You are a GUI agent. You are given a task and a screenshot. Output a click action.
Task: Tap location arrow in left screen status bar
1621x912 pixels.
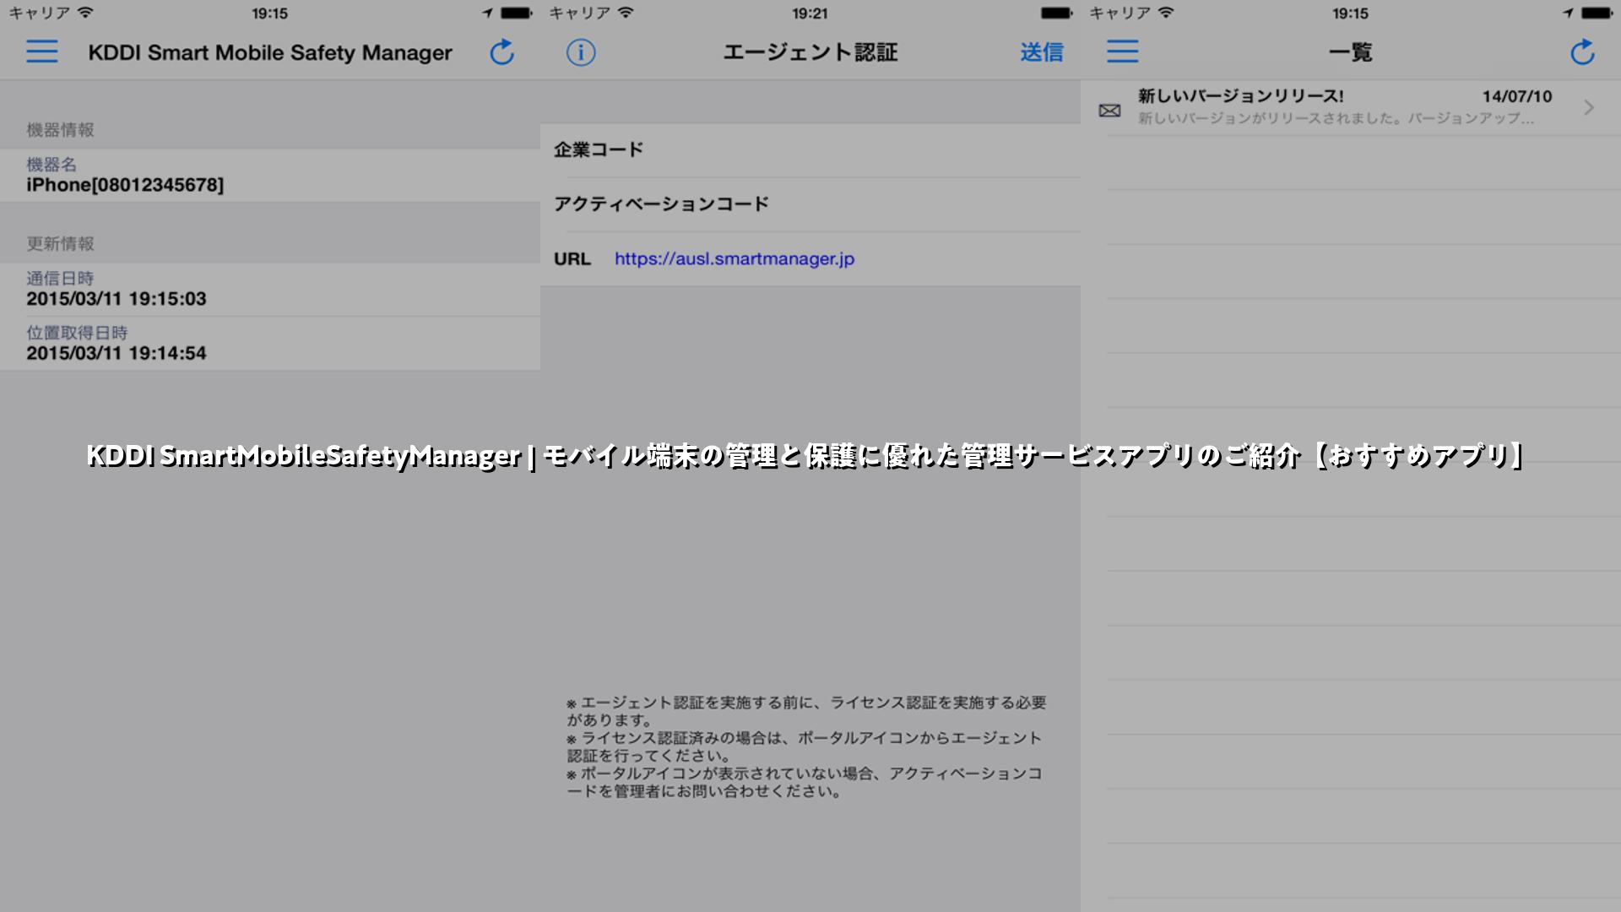(487, 13)
